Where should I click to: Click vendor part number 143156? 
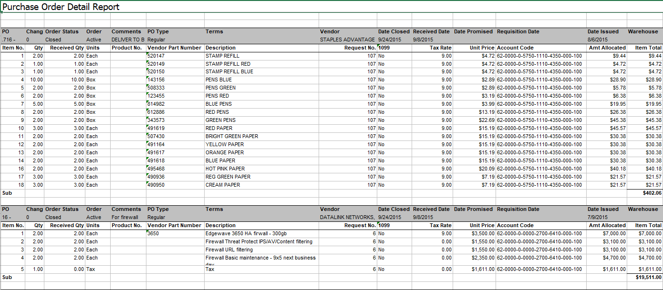click(x=175, y=80)
